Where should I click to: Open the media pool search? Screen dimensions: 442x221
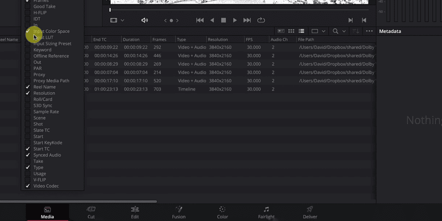[335, 31]
